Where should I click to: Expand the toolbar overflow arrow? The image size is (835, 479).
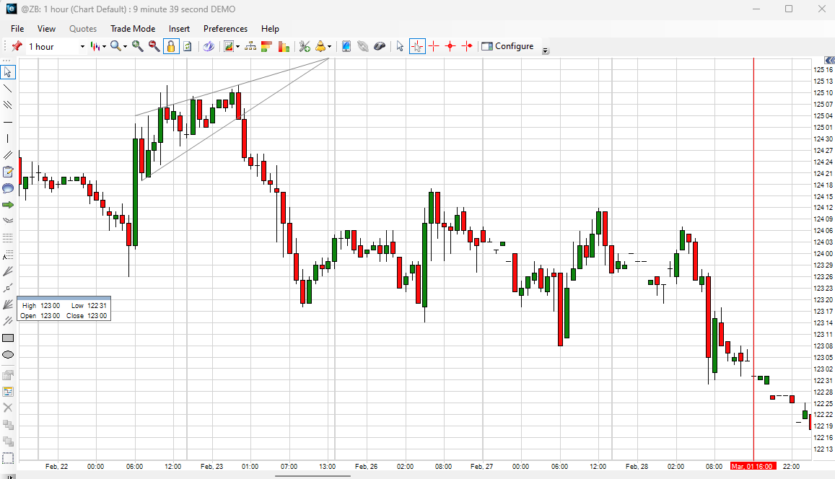(x=546, y=51)
